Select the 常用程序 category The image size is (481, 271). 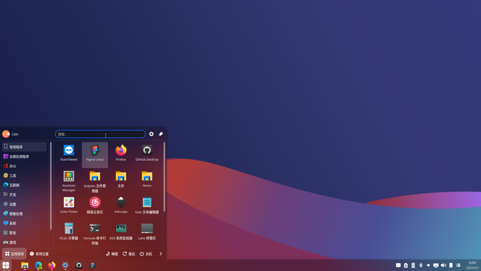tap(24, 147)
